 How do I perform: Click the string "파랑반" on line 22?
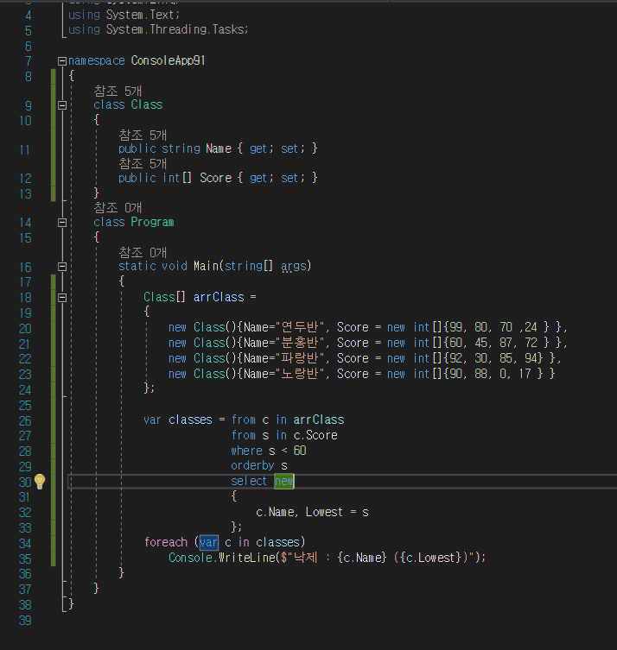(300, 358)
